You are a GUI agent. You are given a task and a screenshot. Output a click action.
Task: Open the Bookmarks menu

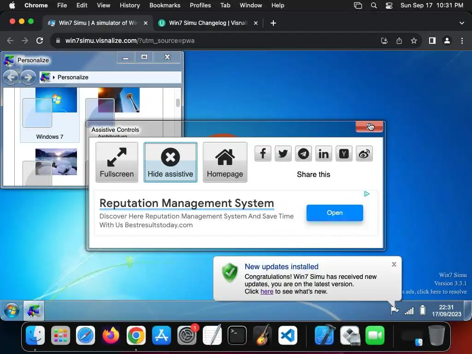click(x=165, y=5)
